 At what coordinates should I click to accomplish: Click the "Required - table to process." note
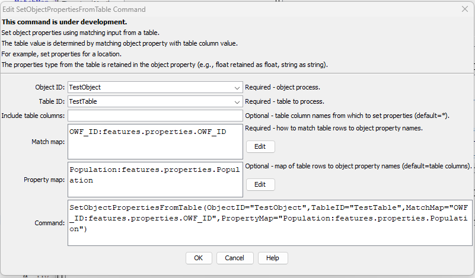tap(285, 101)
